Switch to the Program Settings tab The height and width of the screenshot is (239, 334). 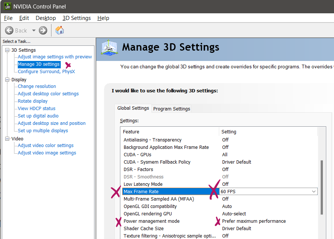pos(171,109)
